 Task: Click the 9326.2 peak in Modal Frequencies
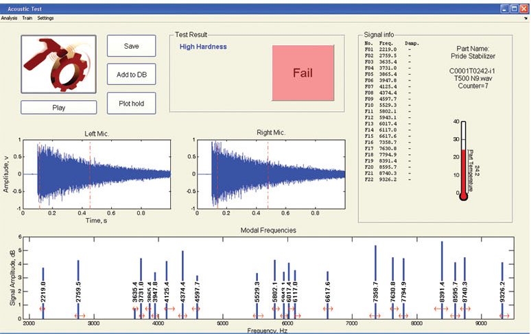pos(502,290)
